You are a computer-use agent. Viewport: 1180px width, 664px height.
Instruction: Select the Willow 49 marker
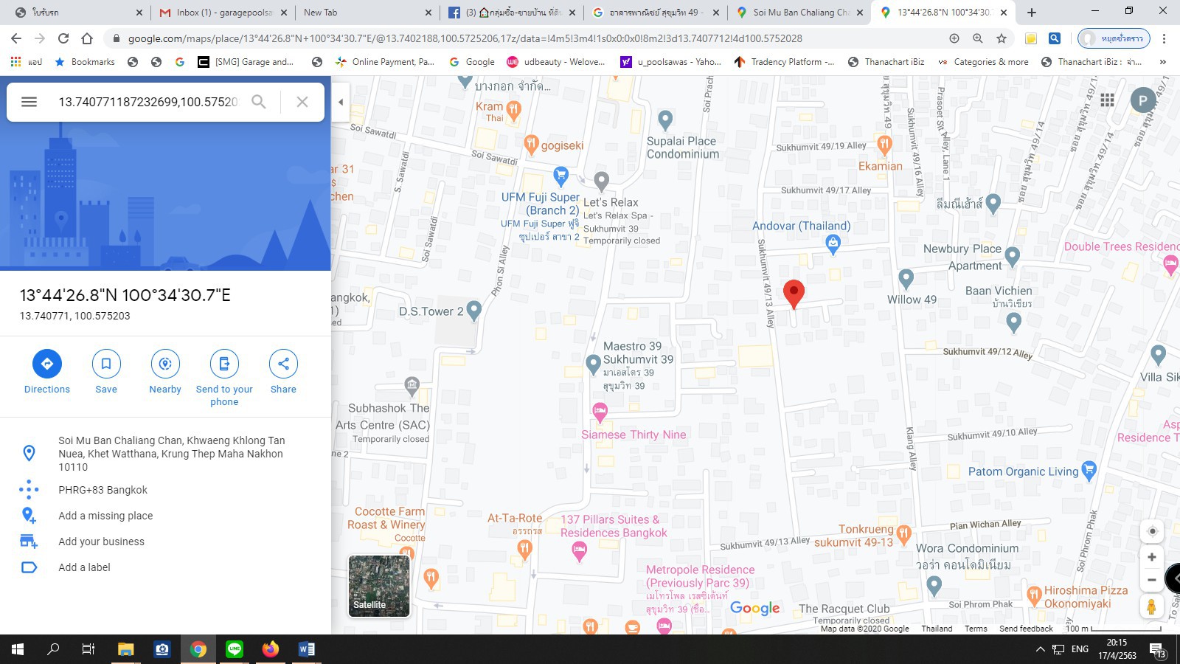906,279
